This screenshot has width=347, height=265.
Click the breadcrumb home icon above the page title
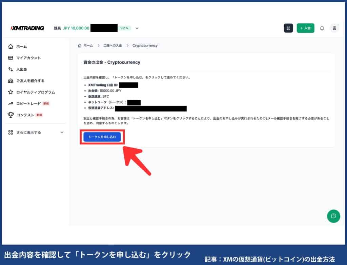(x=80, y=45)
